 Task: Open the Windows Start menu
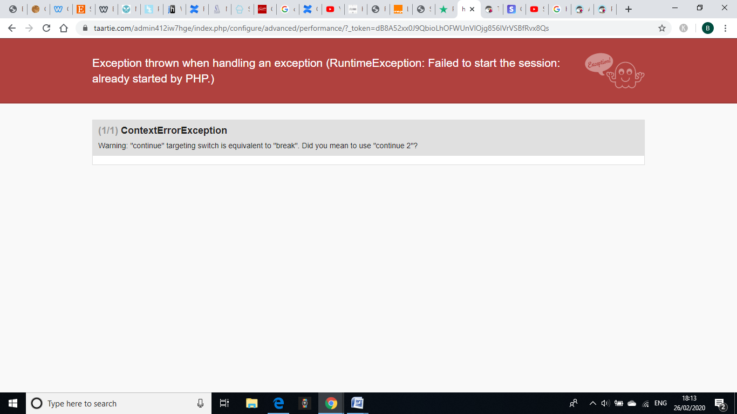point(13,403)
